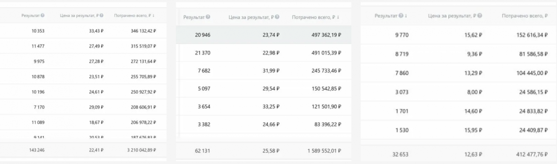Screen dimensions: 557x164
Task: Click help icon beside Результат in middle table
Action: 208,17
